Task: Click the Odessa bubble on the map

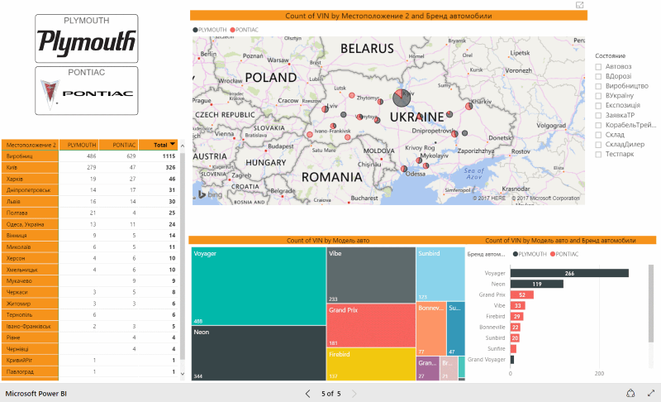Action: tap(404, 169)
